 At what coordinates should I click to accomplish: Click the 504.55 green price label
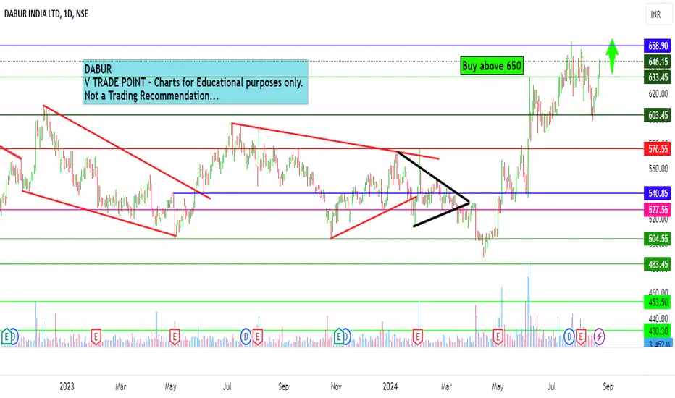658,238
